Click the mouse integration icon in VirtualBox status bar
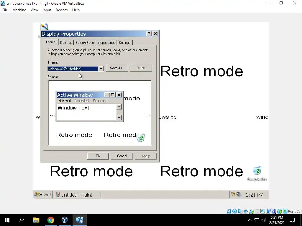302x226 pixels. coord(280,211)
